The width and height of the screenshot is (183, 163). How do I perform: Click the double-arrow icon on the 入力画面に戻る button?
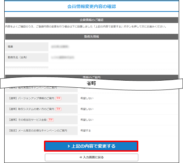81,157
